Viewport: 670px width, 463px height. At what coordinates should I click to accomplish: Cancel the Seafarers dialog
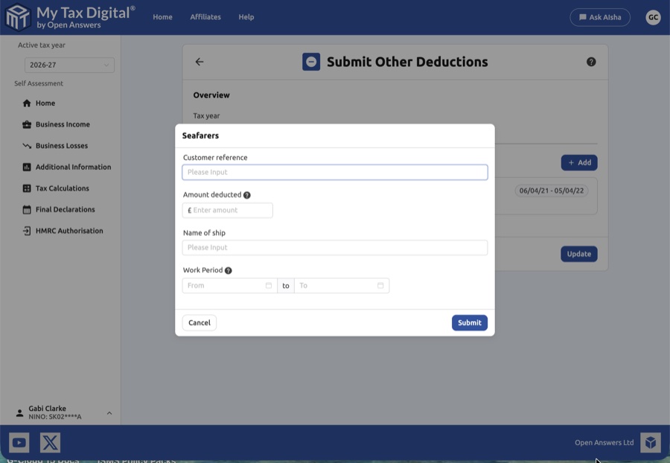coord(199,322)
